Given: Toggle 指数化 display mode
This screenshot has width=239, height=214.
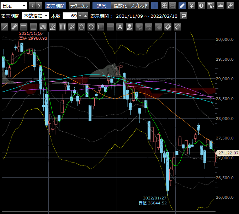Looking at the screenshot, I should coord(121,6).
